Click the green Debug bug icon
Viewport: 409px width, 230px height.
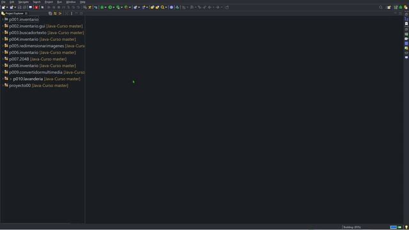102,7
